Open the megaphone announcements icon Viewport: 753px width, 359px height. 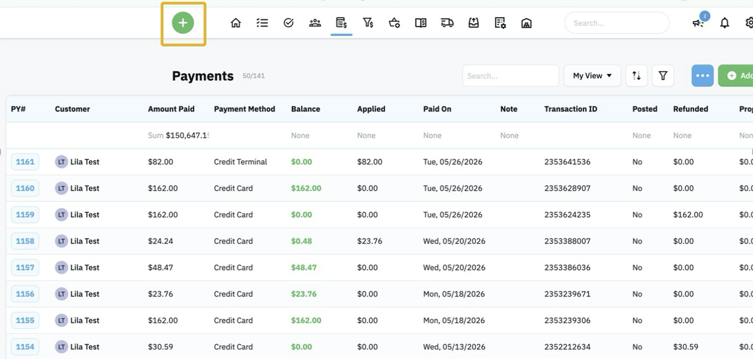(698, 23)
